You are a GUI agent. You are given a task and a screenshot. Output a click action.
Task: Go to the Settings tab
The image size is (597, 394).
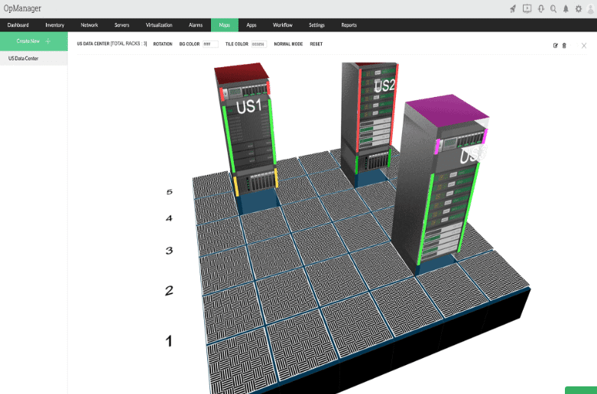coord(316,25)
